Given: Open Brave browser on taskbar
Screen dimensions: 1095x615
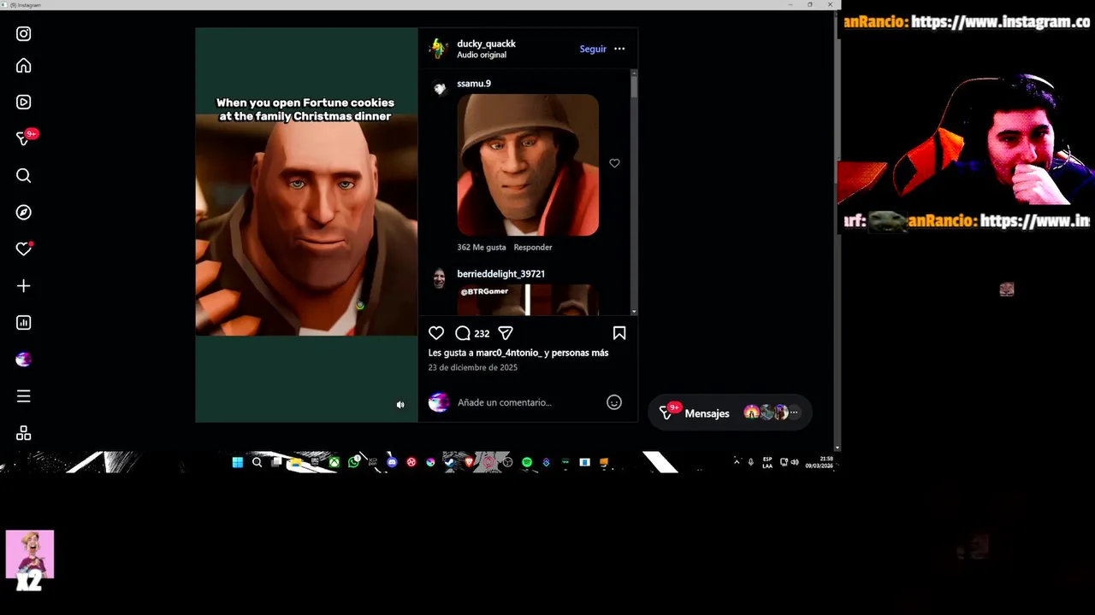Looking at the screenshot, I should click(x=469, y=462).
